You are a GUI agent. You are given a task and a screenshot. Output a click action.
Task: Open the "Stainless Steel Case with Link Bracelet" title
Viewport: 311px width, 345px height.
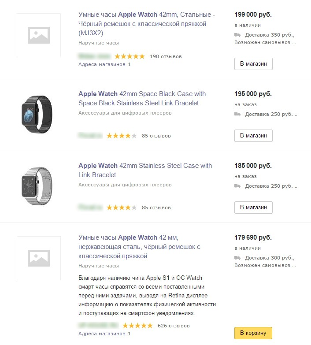[145, 170]
